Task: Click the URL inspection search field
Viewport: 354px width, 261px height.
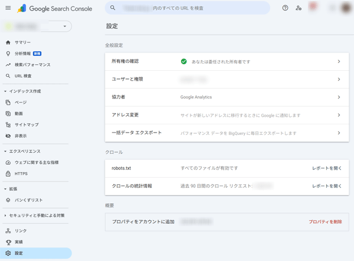Action: tap(188, 8)
